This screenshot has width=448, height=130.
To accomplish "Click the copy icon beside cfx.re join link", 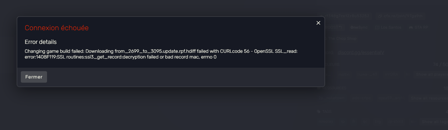I will click(x=380, y=16).
